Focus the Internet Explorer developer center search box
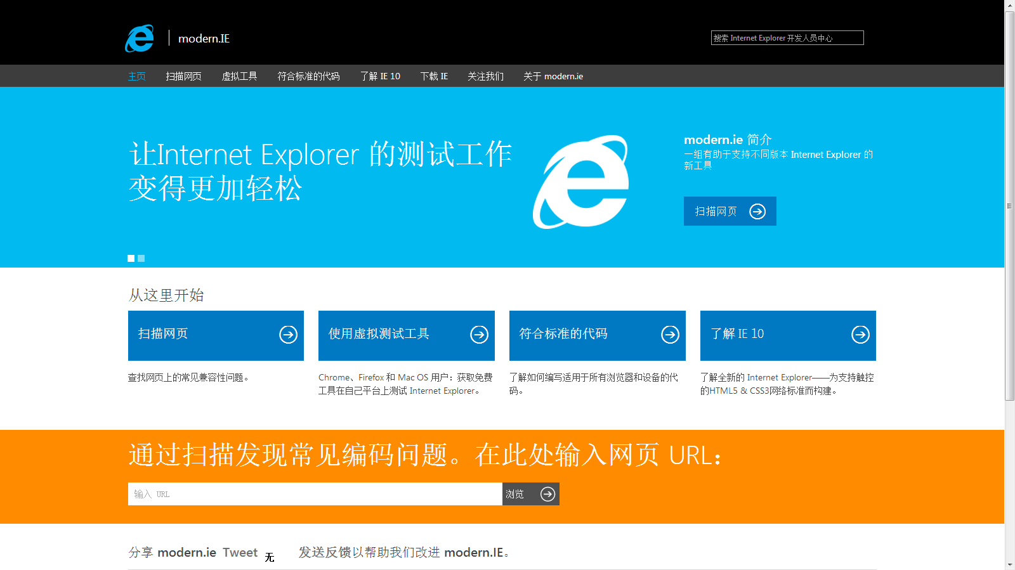Image resolution: width=1015 pixels, height=570 pixels. click(787, 38)
